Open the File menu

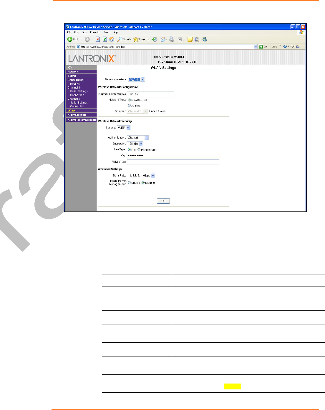point(69,32)
